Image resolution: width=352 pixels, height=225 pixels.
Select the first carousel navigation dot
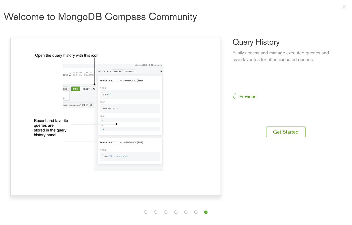coord(146,212)
